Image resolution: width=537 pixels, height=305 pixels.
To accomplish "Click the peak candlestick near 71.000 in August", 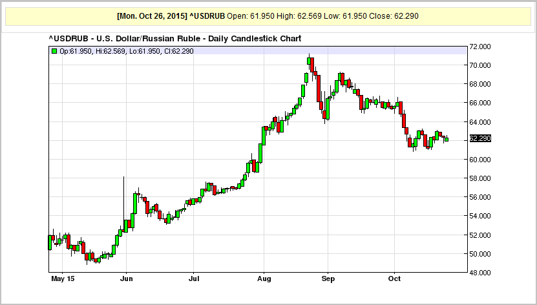I will (309, 61).
